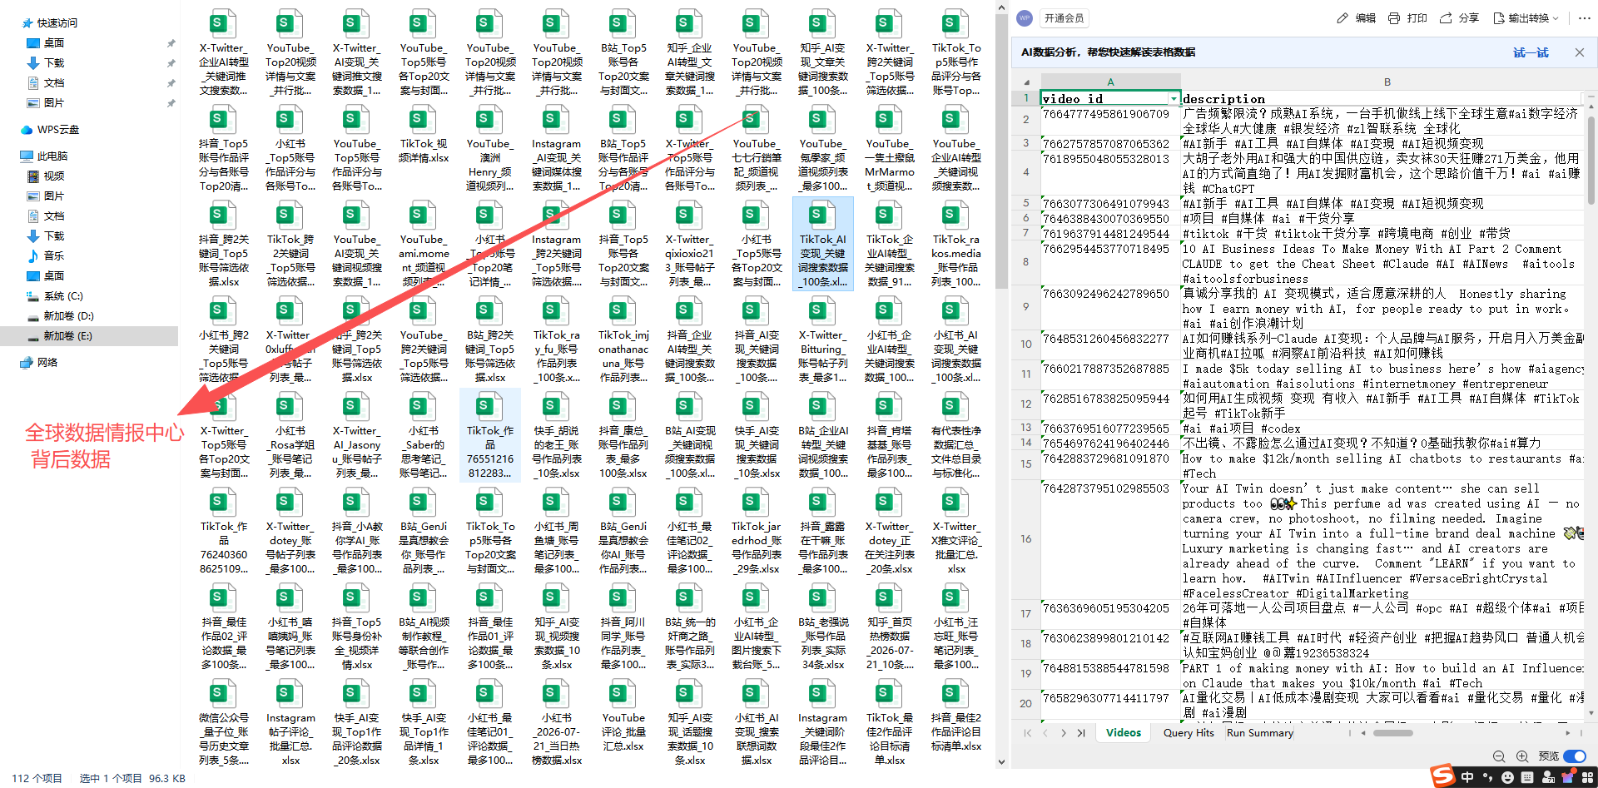Open the soft keyboard icon in the input bar
This screenshot has height=788, width=1598.
tap(1527, 777)
